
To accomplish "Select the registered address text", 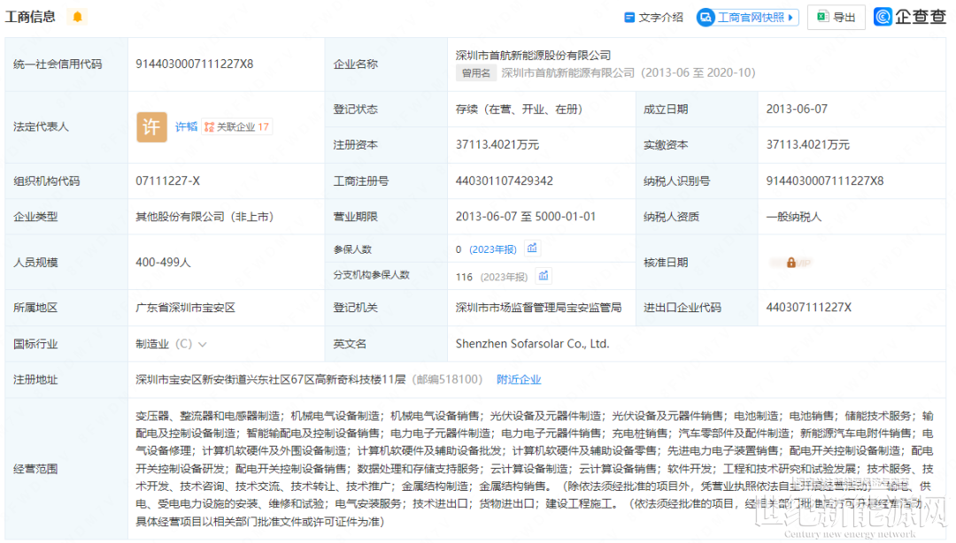I will coord(271,379).
